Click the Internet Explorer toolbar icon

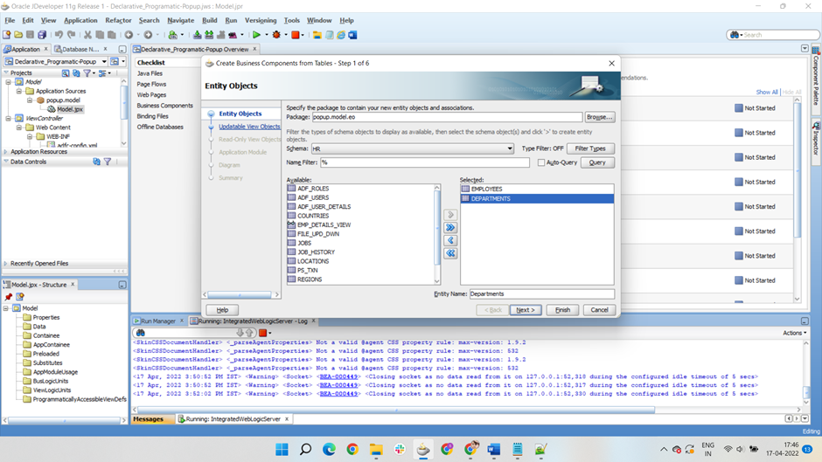click(x=341, y=35)
